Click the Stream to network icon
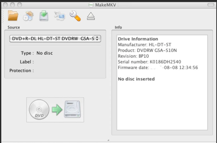The width and height of the screenshot is (217, 143). pyautogui.click(x=59, y=16)
